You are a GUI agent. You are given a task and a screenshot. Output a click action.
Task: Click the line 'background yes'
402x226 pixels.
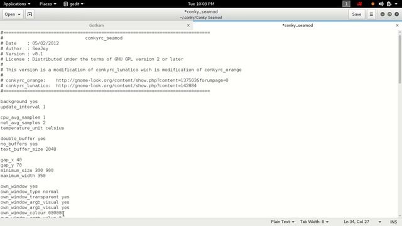pos(19,102)
